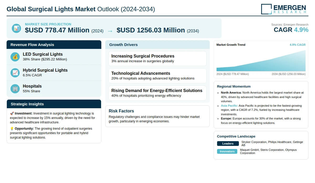Click the trend chart icon beside Hybrid Surgical Lights
Viewport: 315px width, 183px height.
15,73
